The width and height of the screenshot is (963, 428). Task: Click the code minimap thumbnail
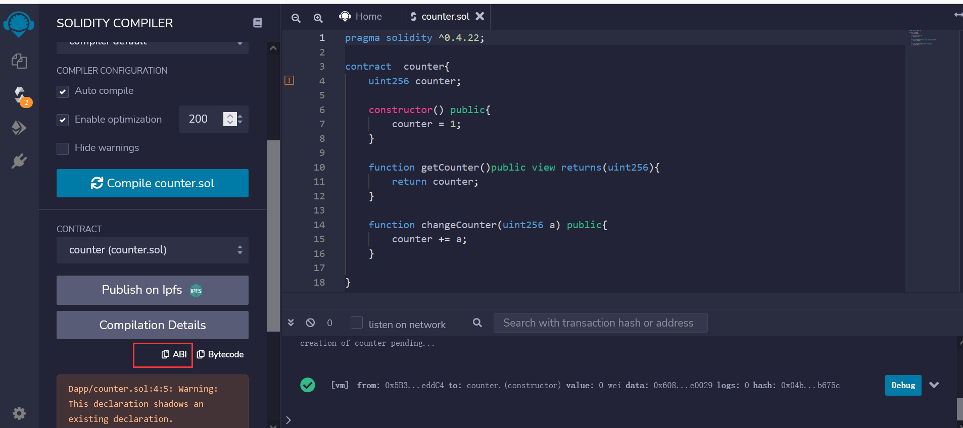923,38
